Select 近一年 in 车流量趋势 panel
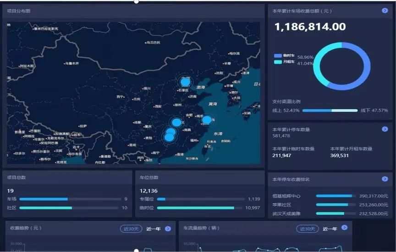The image size is (396, 252). coord(330,229)
